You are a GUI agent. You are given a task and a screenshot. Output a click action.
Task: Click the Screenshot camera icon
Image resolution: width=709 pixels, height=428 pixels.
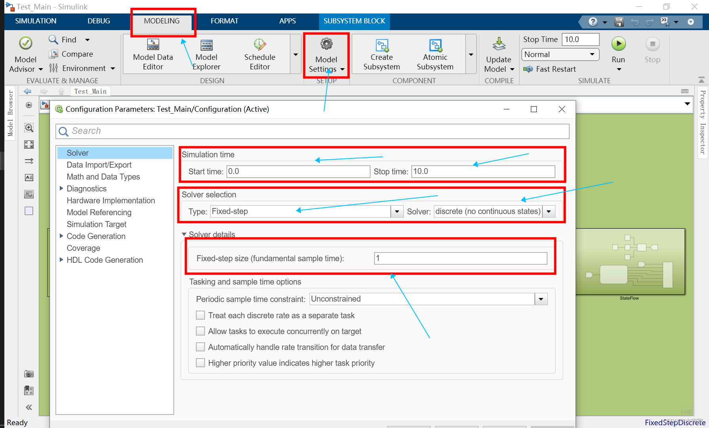click(x=29, y=374)
